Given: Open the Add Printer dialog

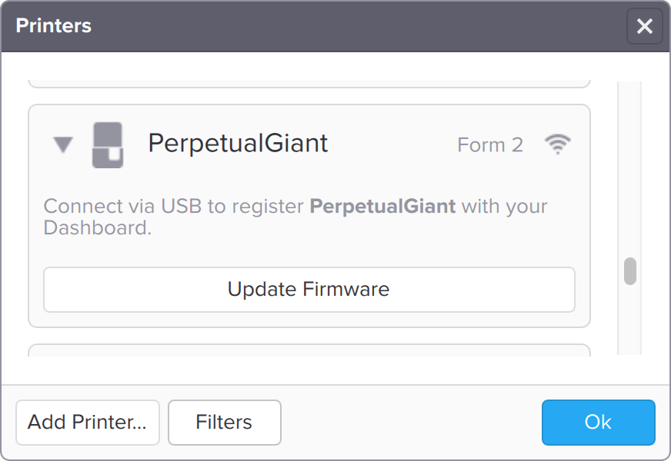Looking at the screenshot, I should [87, 422].
